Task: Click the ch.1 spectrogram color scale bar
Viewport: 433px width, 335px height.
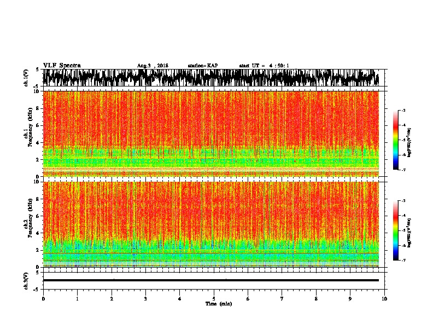Action: [395, 140]
